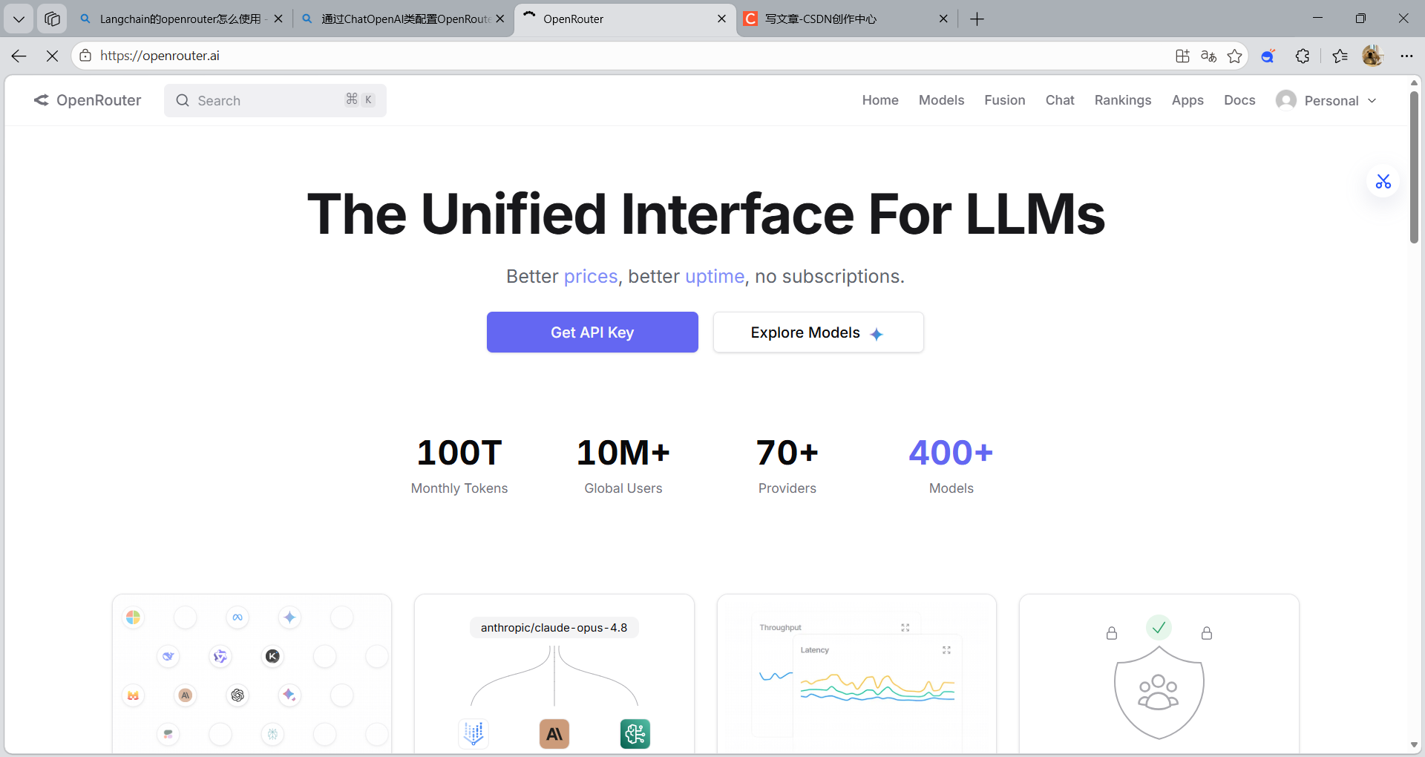The height and width of the screenshot is (757, 1425).
Task: Stop loading the page with the X button
Action: 52,56
